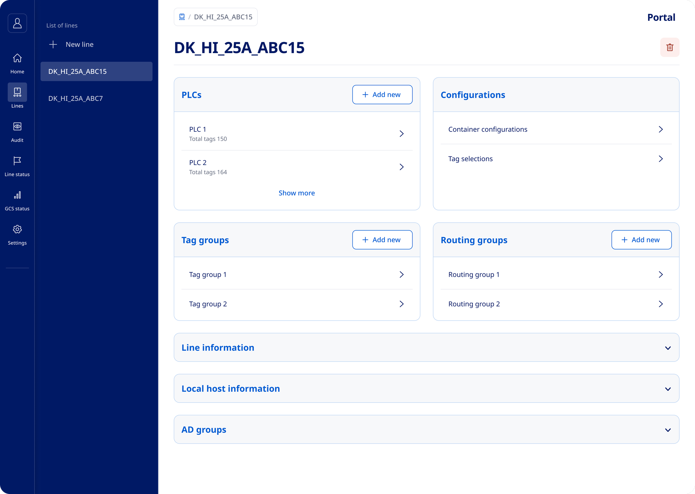This screenshot has height=494, width=695.
Task: Open the Audit eye icon
Action: coord(17,126)
